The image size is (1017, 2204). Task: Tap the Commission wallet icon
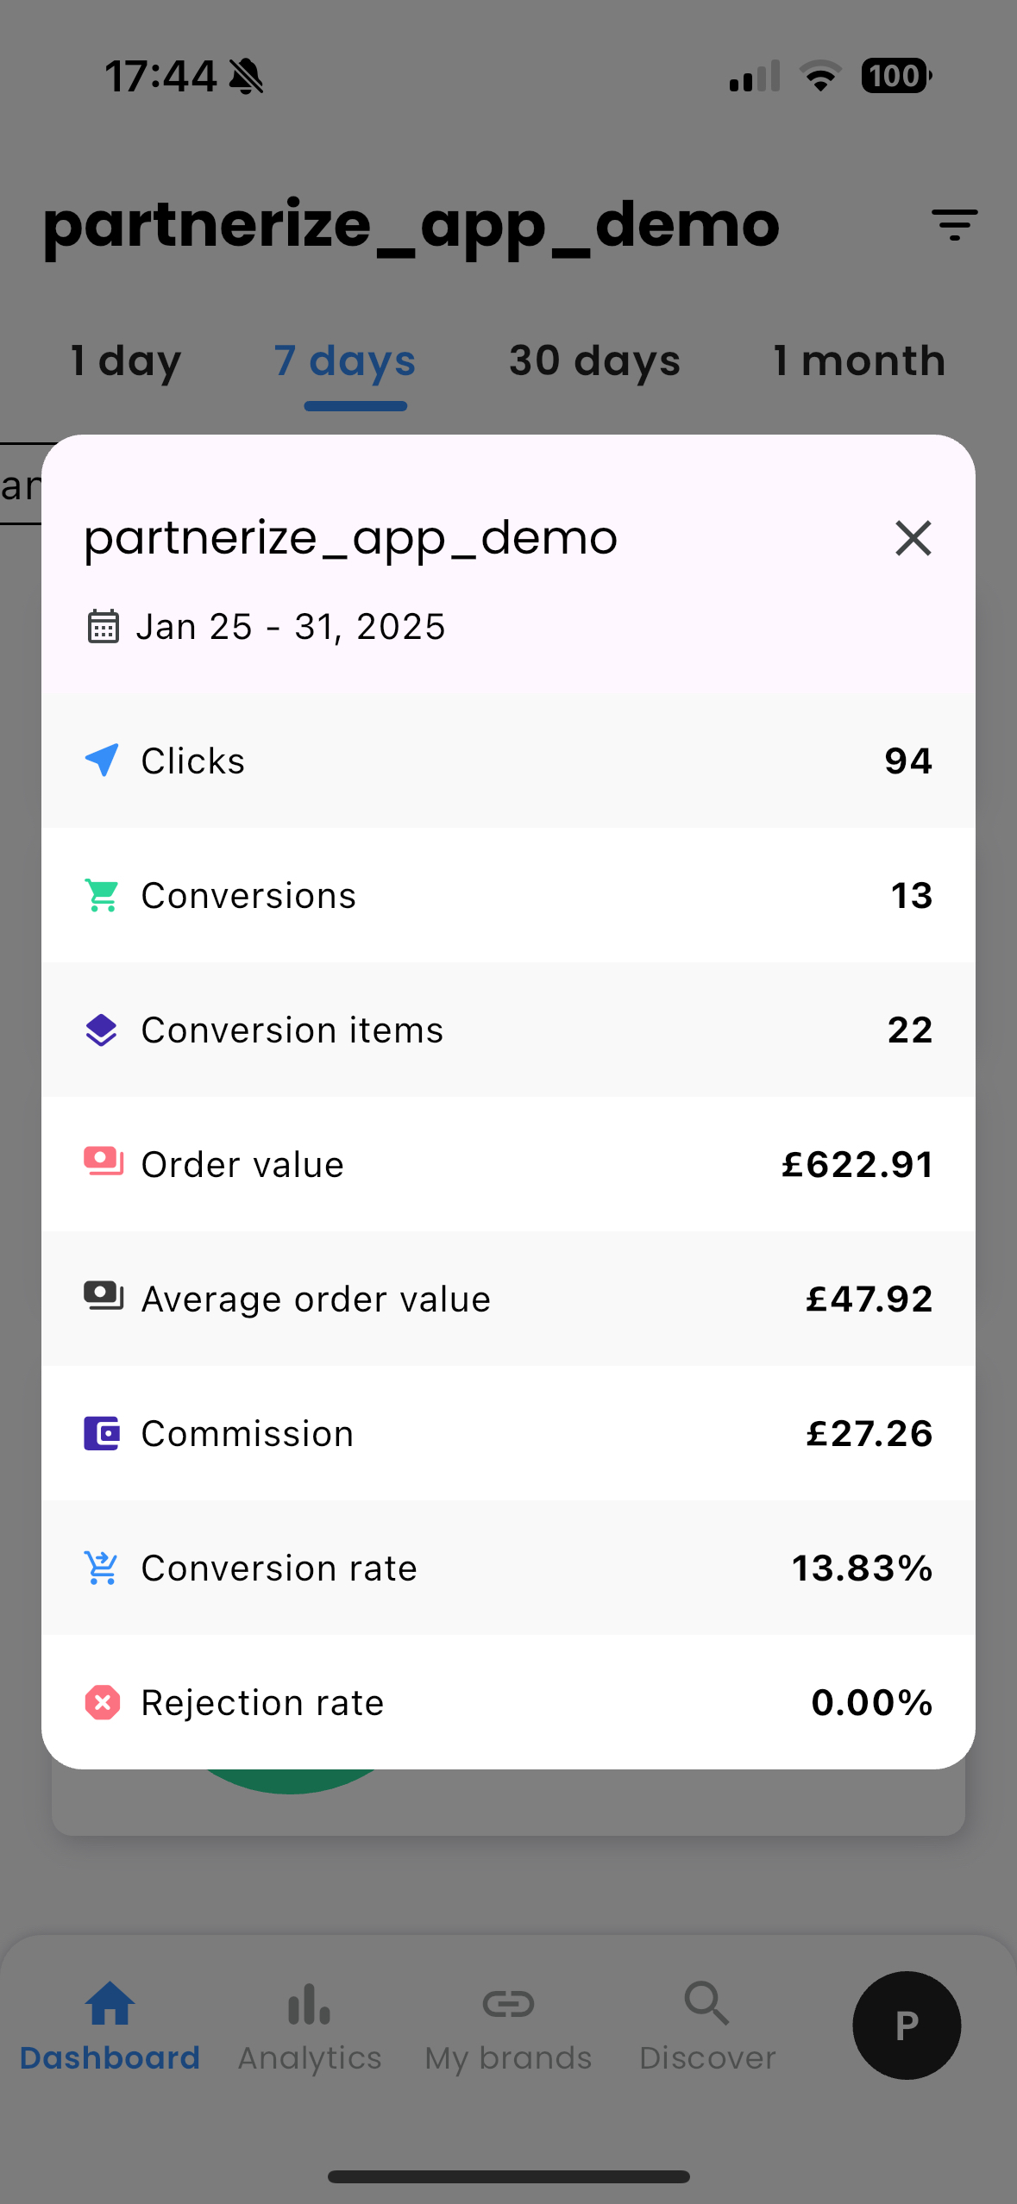point(102,1433)
